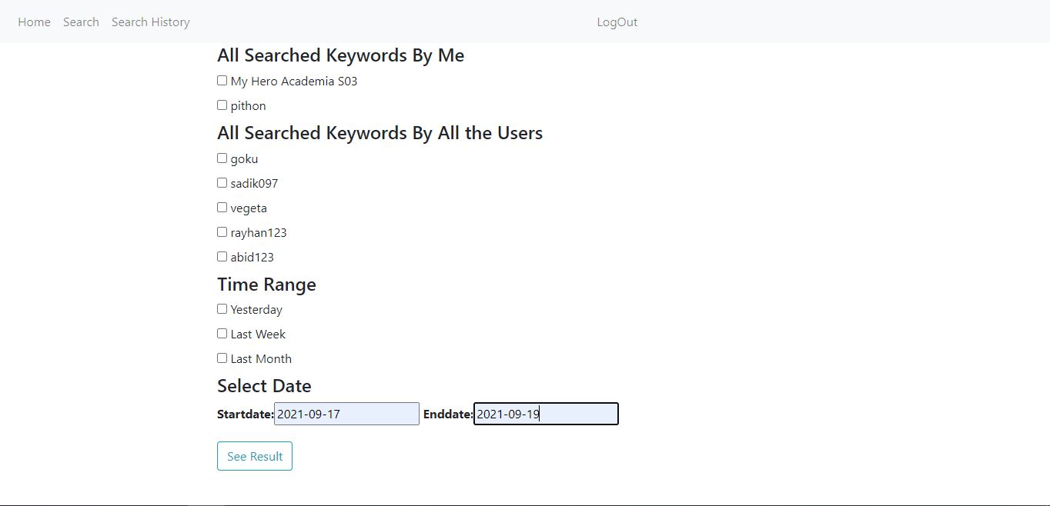Check the "abid123" keyword checkbox
1050x506 pixels.
[x=222, y=256]
